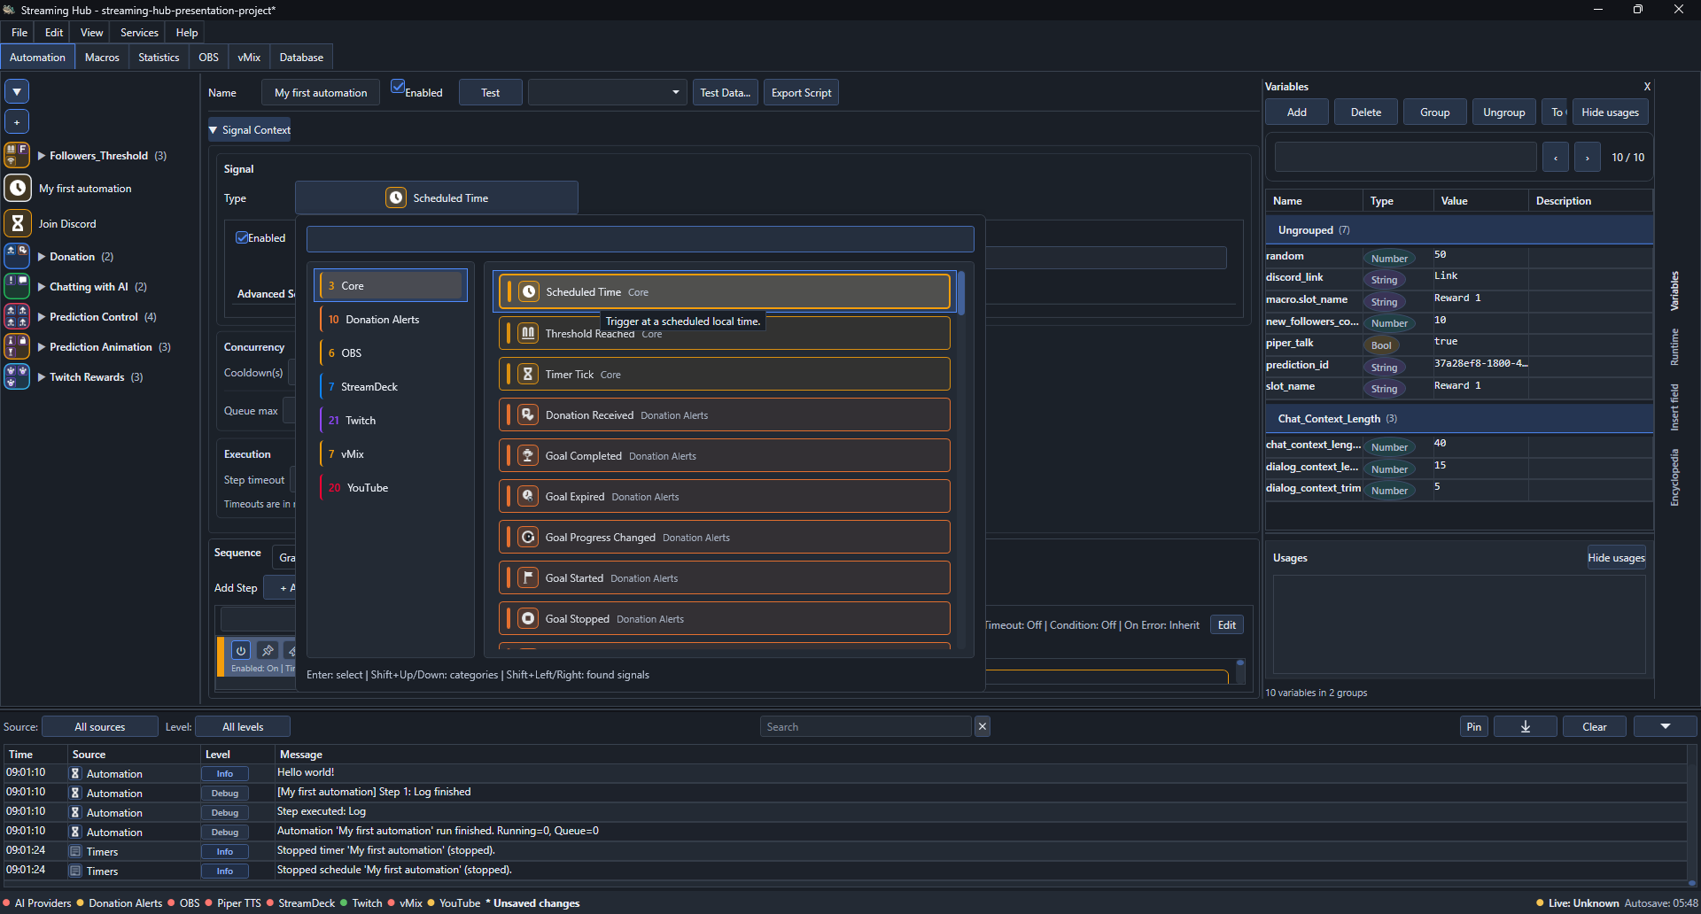
Task: Click the Export Script button
Action: (801, 92)
